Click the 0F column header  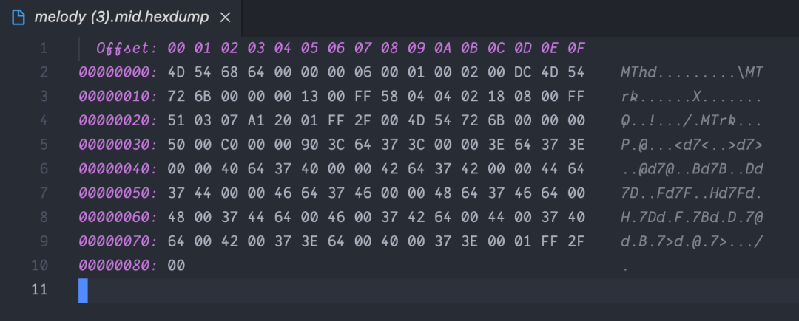pos(576,48)
